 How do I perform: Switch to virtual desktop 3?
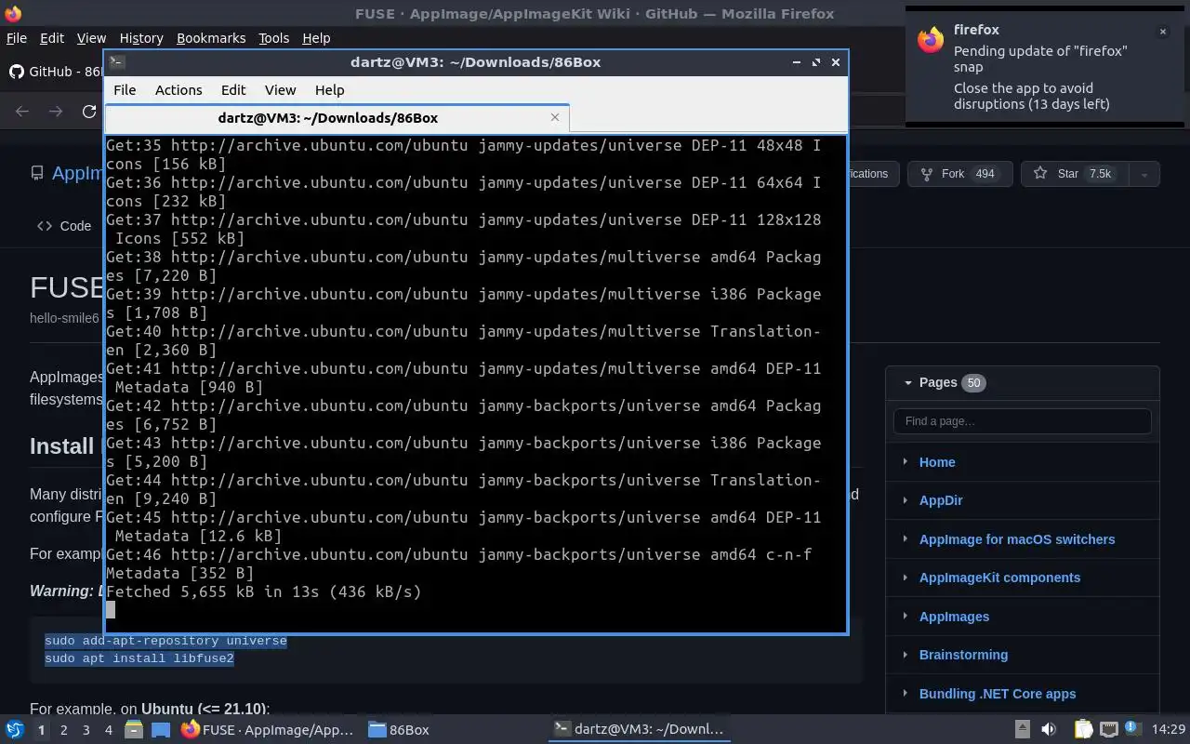point(86,730)
